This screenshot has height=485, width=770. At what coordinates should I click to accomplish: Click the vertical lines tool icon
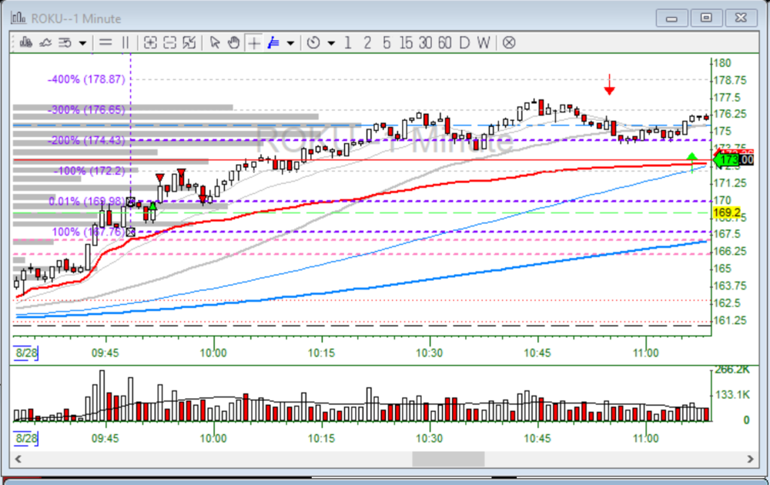(x=126, y=43)
